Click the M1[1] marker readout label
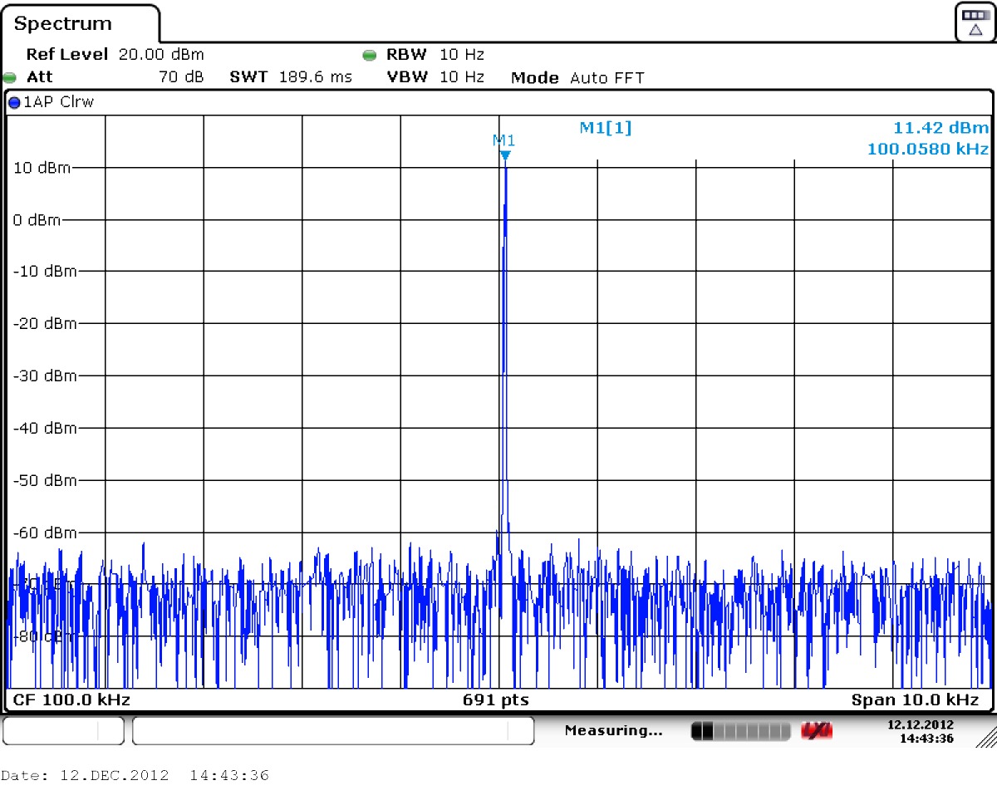This screenshot has width=997, height=805. point(606,128)
